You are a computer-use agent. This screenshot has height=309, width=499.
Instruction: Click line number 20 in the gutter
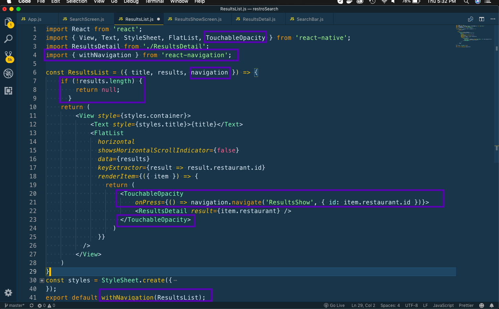tap(33, 194)
